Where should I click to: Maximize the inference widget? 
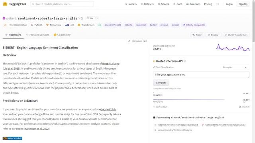[x=244, y=107]
